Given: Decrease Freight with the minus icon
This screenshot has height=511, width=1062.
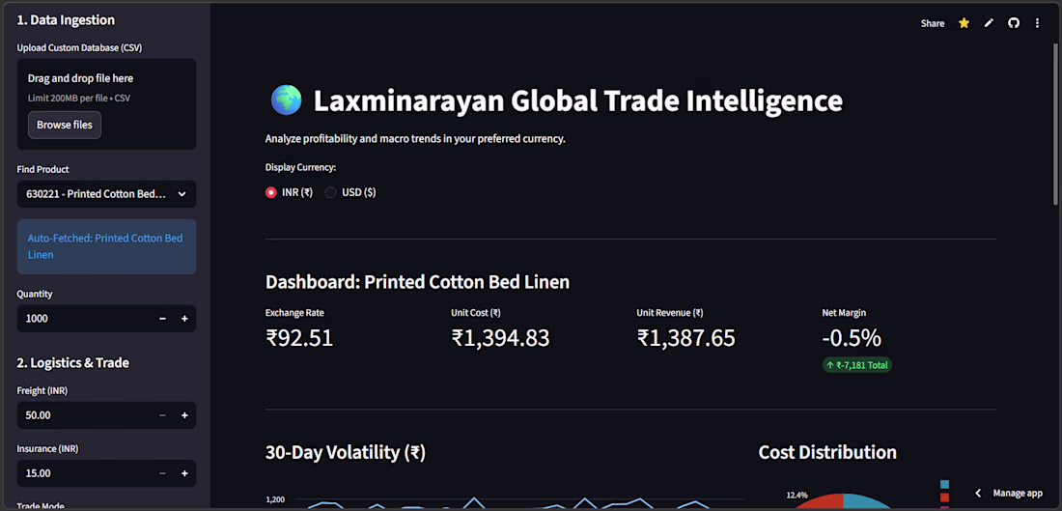Looking at the screenshot, I should tap(162, 415).
